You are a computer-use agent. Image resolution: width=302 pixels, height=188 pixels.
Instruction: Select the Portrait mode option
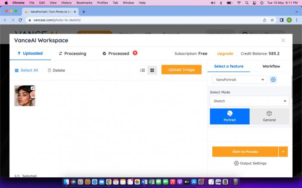(x=230, y=117)
